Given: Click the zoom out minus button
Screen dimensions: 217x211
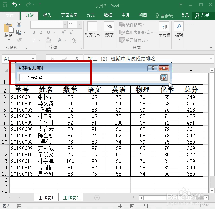Looking at the screenshot, I should [x=155, y=206].
